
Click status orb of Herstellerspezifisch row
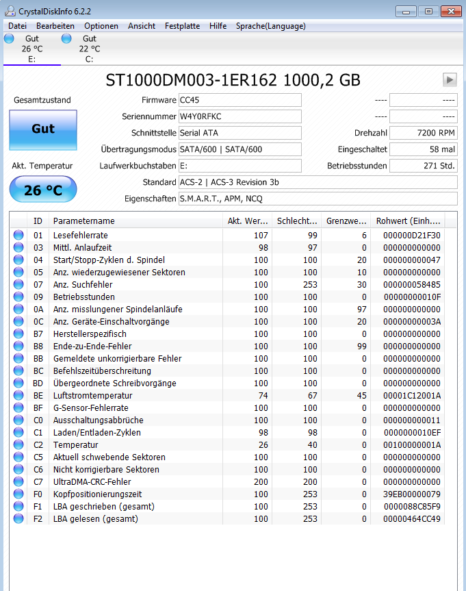18,334
